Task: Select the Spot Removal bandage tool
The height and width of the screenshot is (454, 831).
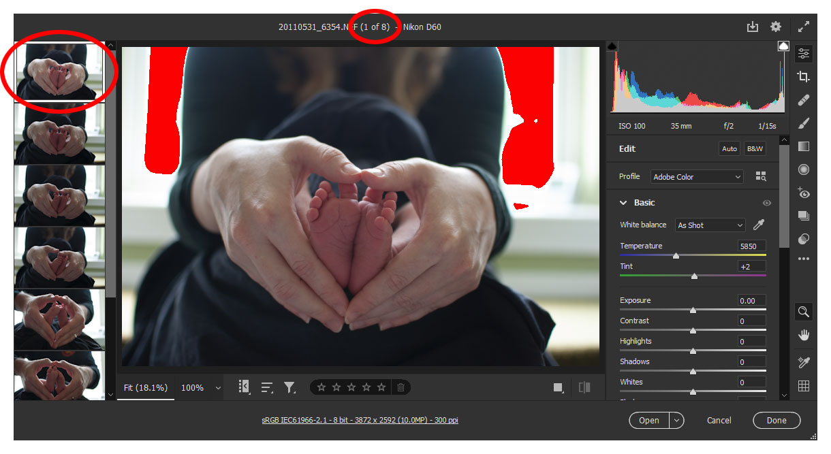Action: tap(804, 100)
